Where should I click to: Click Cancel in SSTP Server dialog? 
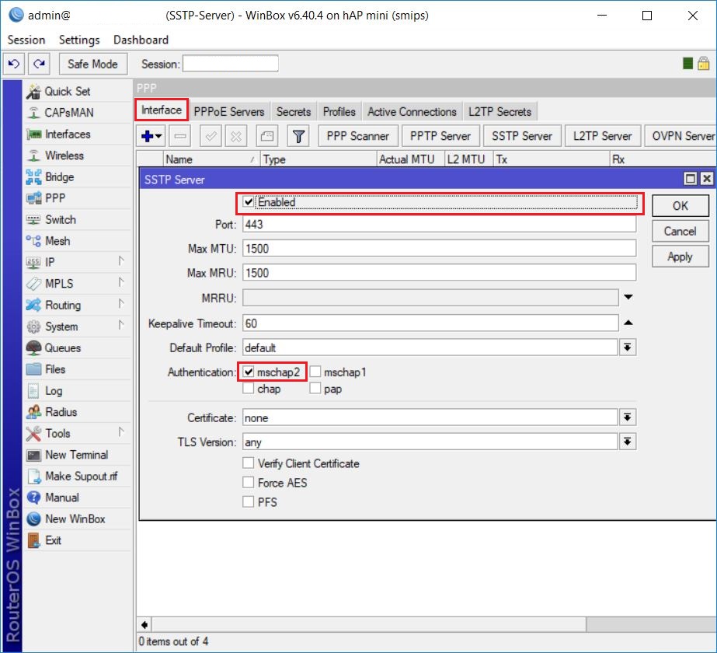[680, 231]
